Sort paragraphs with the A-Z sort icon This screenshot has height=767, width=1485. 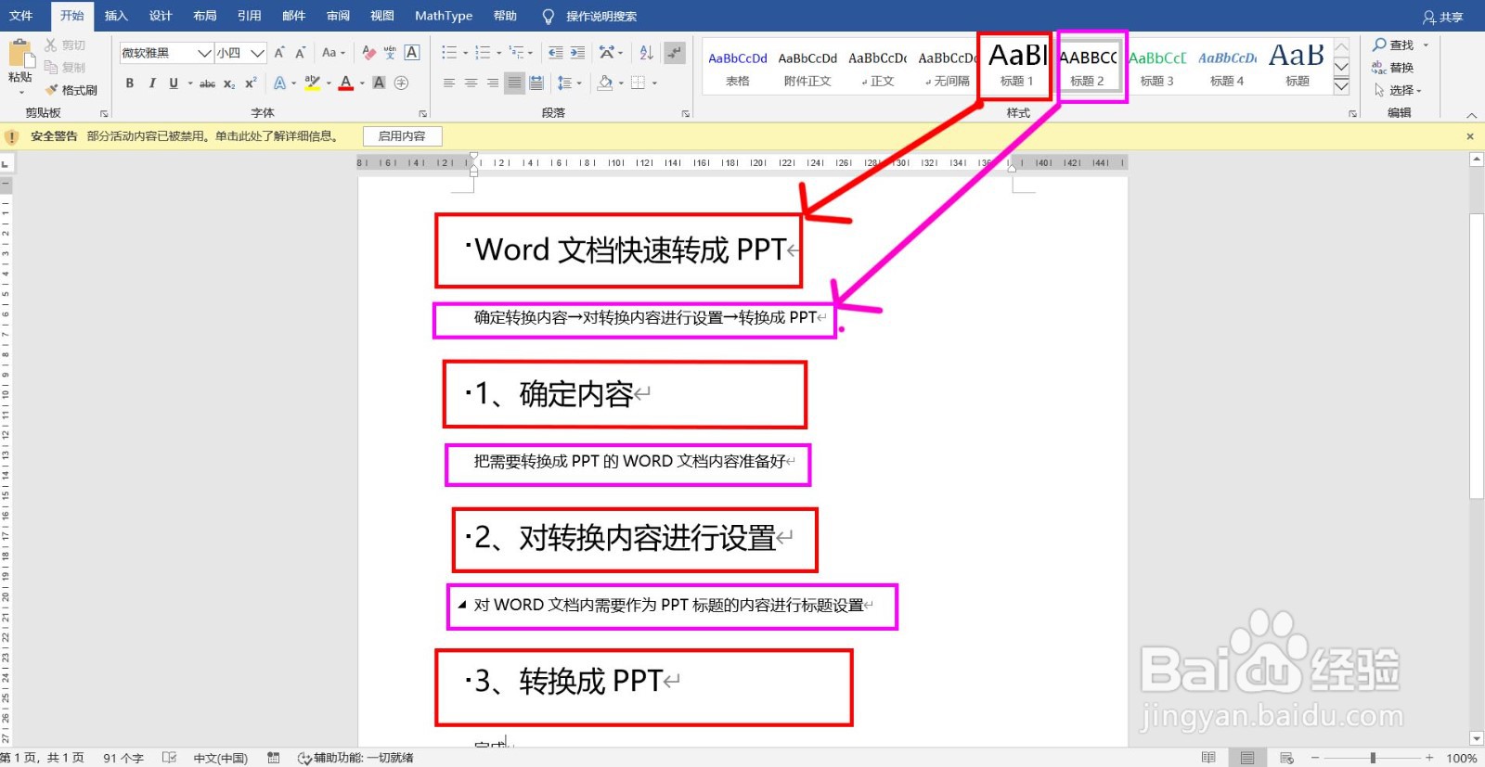pos(647,53)
